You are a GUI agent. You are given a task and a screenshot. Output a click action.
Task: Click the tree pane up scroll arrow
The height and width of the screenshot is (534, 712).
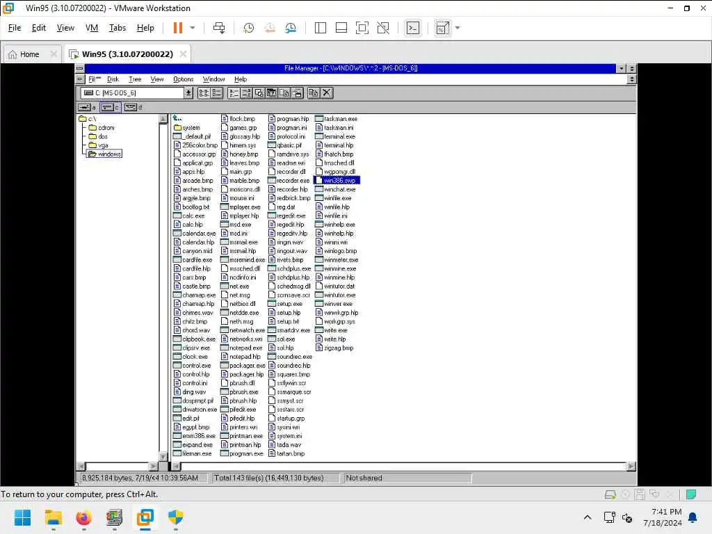click(x=163, y=119)
